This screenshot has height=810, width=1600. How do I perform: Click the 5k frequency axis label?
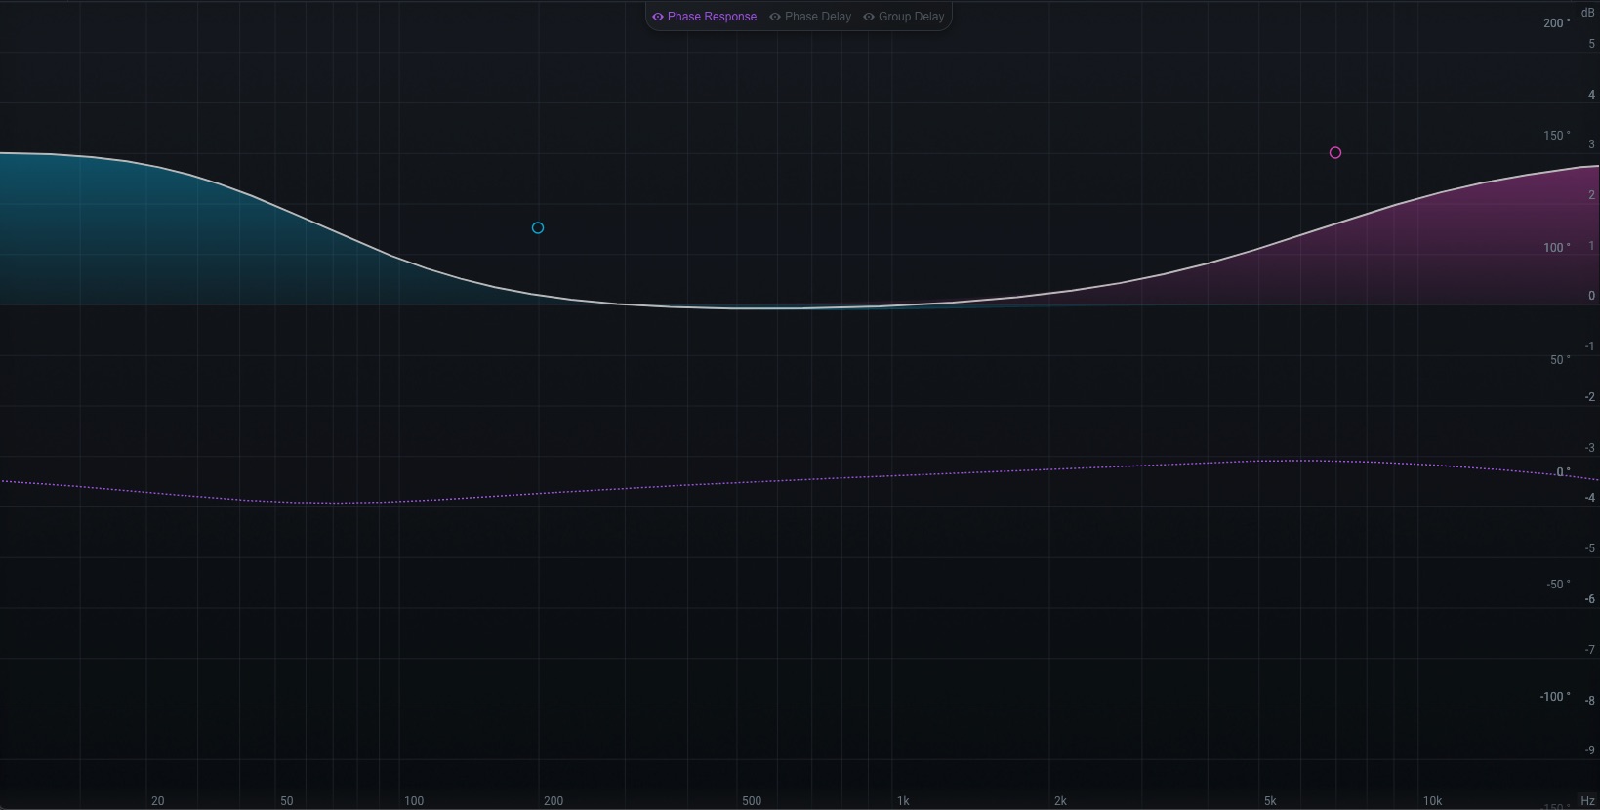click(1270, 801)
